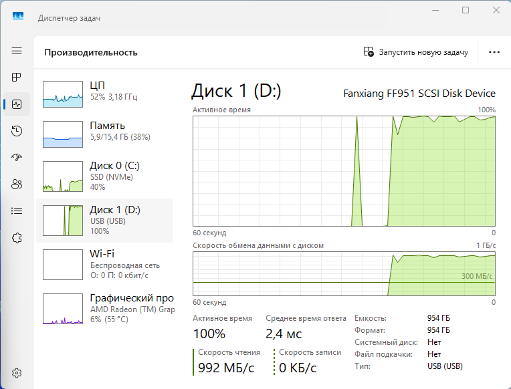
Task: Click the 954 ГБ capacity value
Action: 438,318
